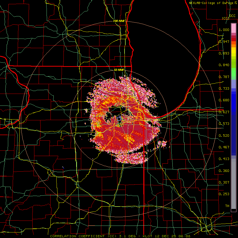The height and width of the screenshot is (238, 238).
Task: Select the 0.360 scale value
Action: (224, 171)
